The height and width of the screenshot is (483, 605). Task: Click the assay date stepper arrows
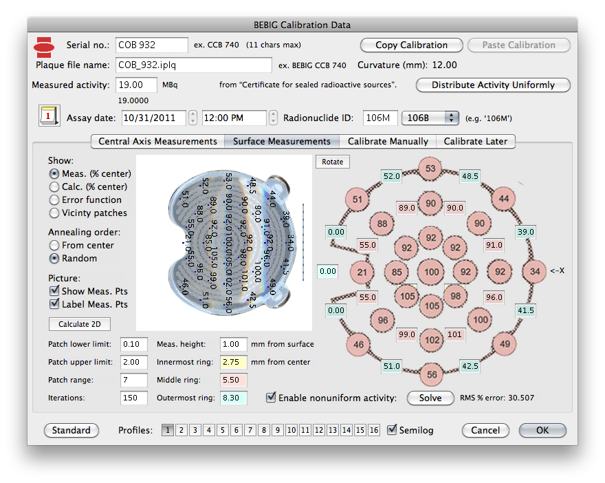[192, 118]
